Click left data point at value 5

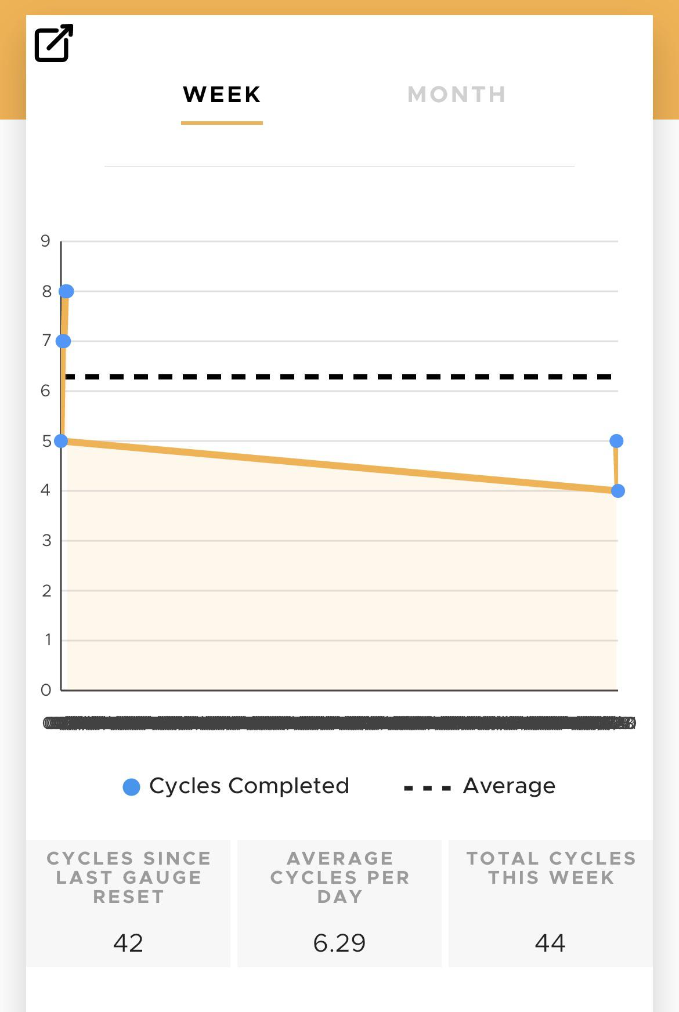point(61,441)
